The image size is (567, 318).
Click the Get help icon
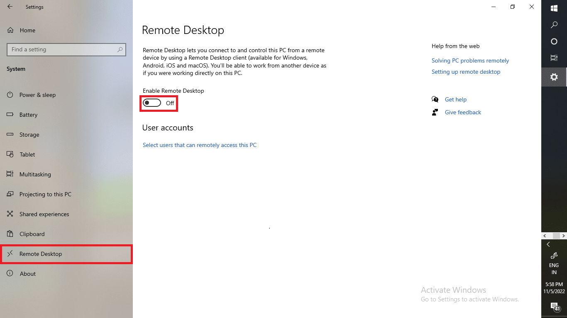click(x=435, y=99)
